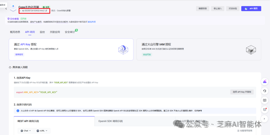Collapse the floating sidebar with right chevron

pos(265,119)
